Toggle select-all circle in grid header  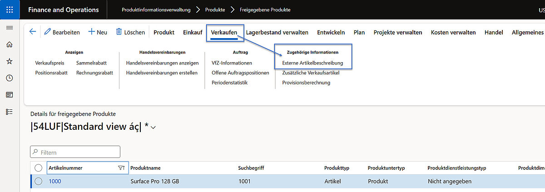point(39,168)
